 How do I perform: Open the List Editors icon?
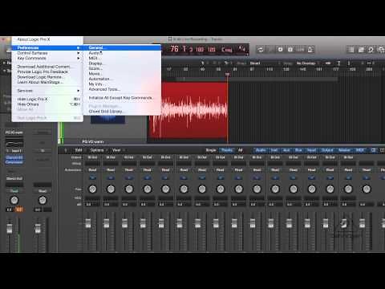[351, 50]
